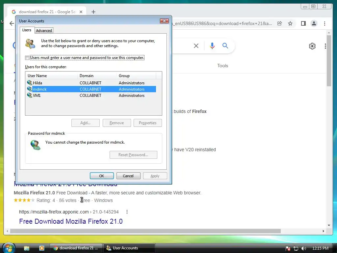This screenshot has width=337, height=253.
Task: Open Chrome profile avatar
Action: click(314, 23)
